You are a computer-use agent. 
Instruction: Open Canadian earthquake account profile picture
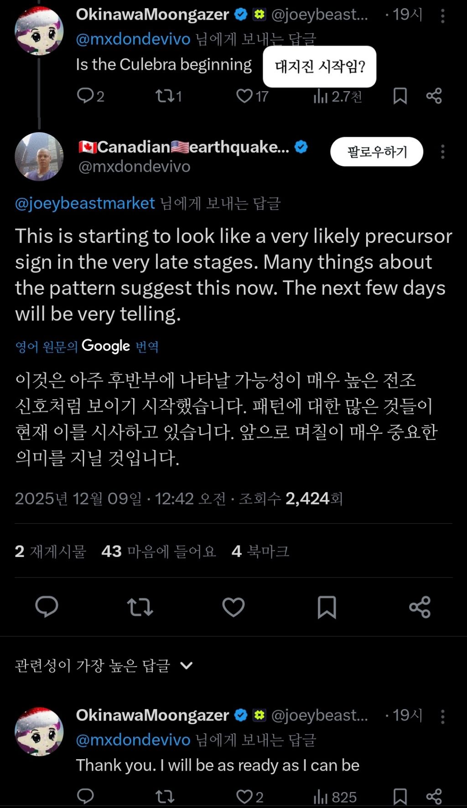click(39, 156)
